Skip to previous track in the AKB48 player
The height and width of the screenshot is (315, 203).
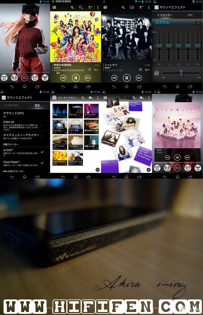63,78
